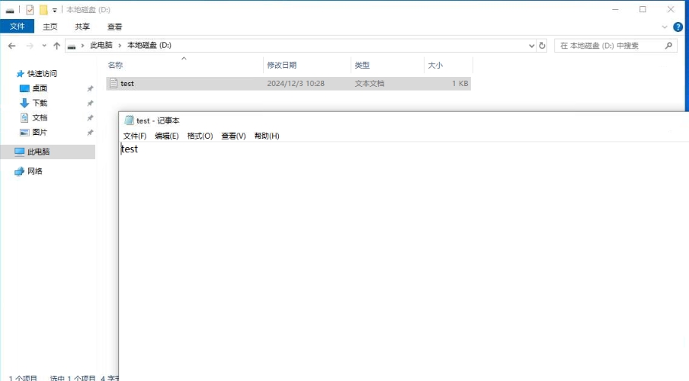Open the blue 文件 tab in Explorer

click(17, 27)
